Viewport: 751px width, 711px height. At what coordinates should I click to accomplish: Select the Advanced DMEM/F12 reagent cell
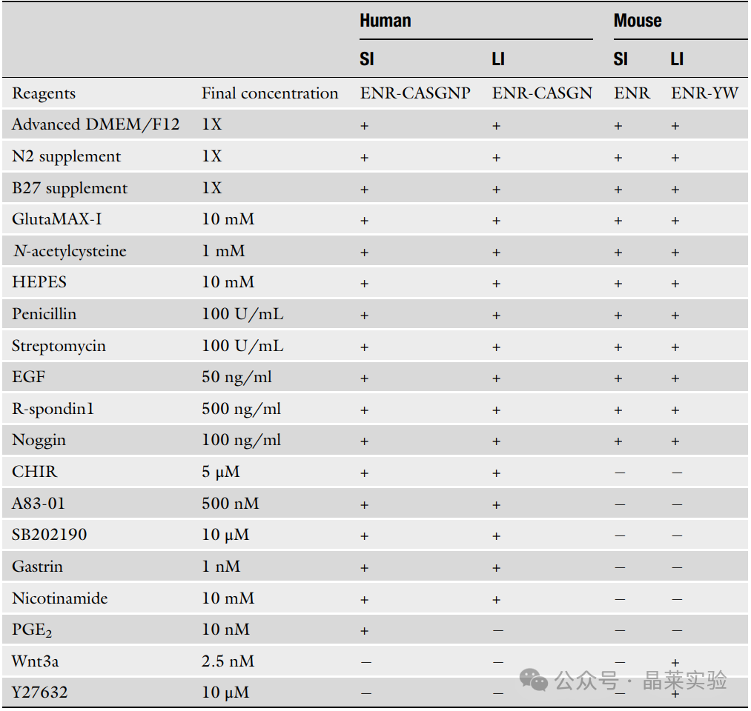tap(96, 124)
